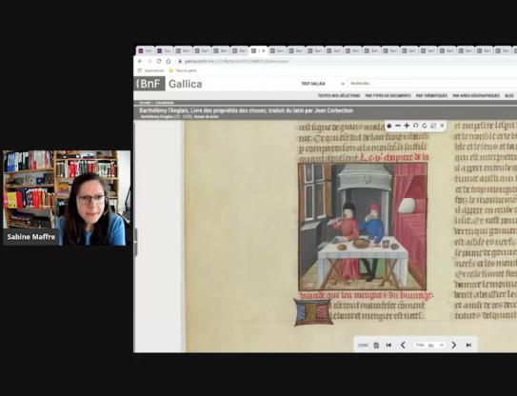The width and height of the screenshot is (517, 396).
Task: Open the PAR AIRES GÉOGRAPHIQUES menu
Action: tap(476, 95)
